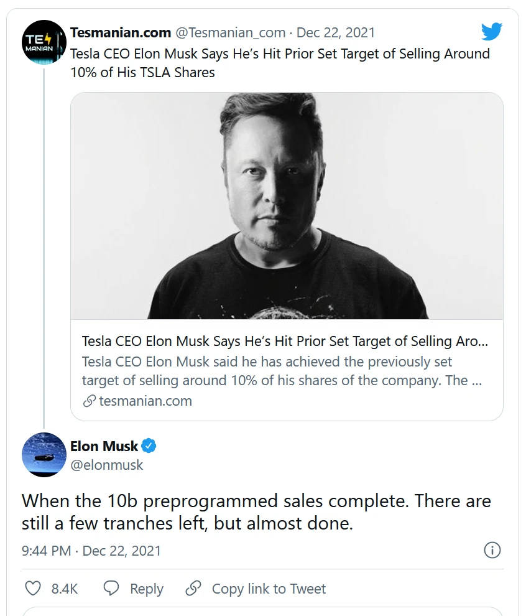Open the Elon Musk article photo

[x=287, y=206]
